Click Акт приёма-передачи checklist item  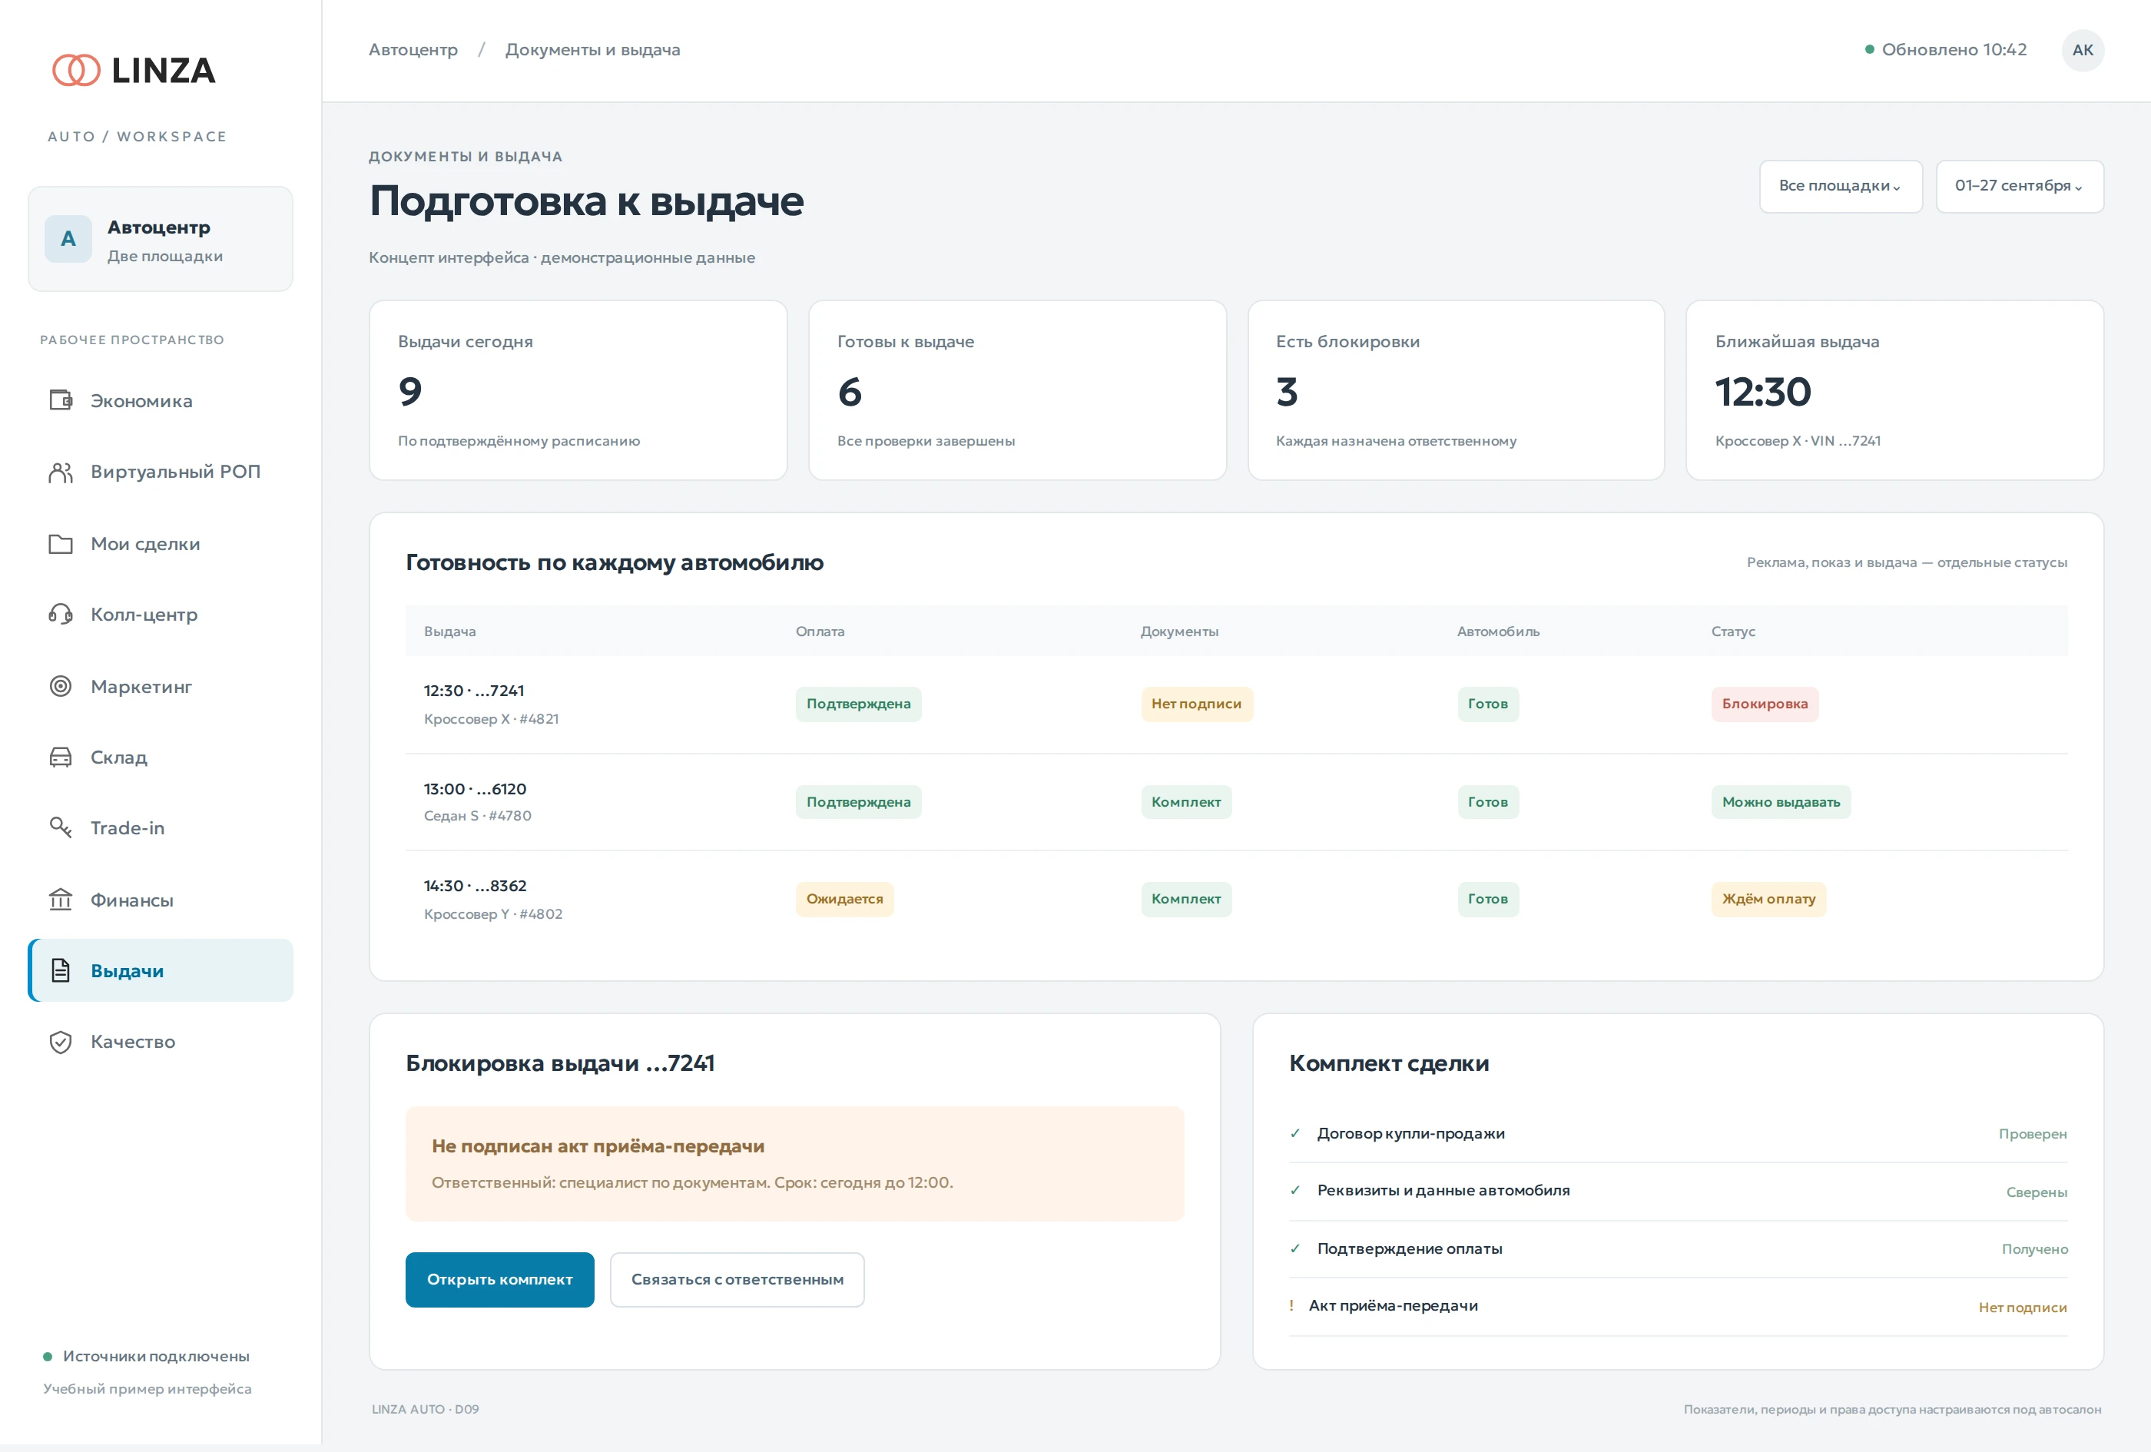[1678, 1306]
